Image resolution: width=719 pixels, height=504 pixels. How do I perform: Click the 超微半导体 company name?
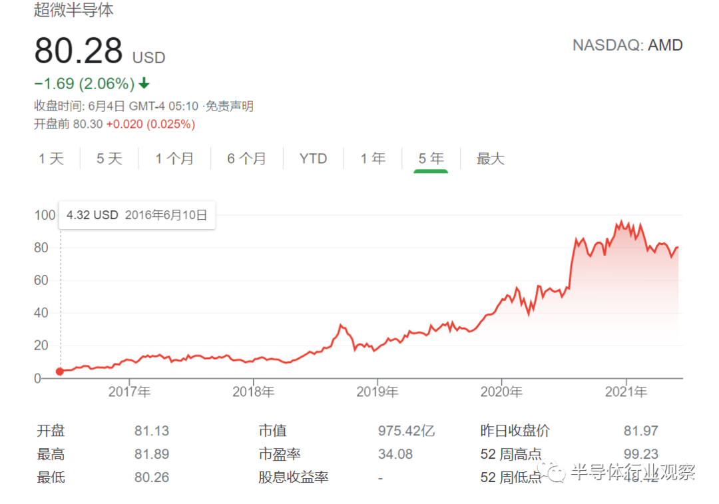pyautogui.click(x=74, y=9)
